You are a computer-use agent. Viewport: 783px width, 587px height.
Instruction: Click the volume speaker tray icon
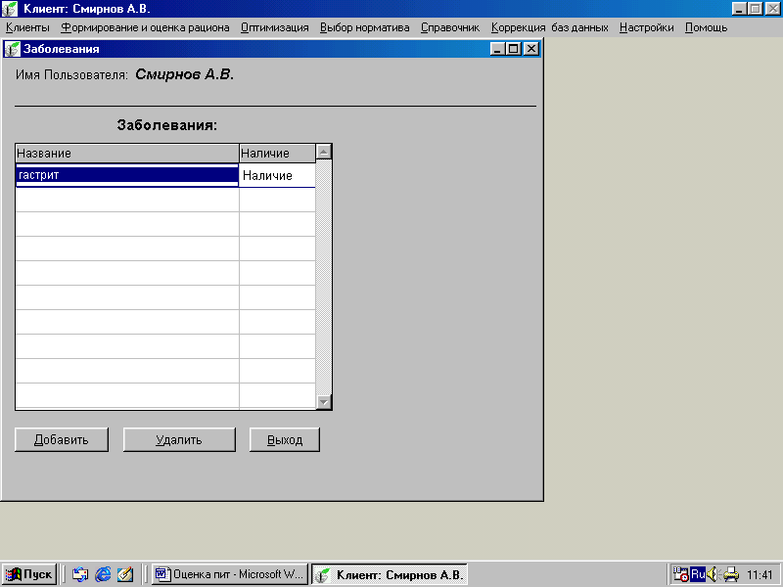713,574
